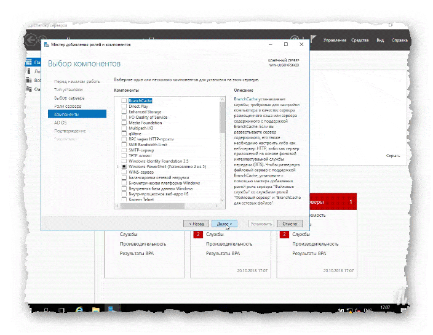Go back using Server Manager's back arrow

(31, 41)
